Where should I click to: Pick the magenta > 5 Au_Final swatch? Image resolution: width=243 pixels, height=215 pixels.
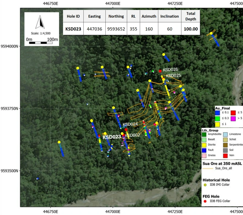point(233,118)
